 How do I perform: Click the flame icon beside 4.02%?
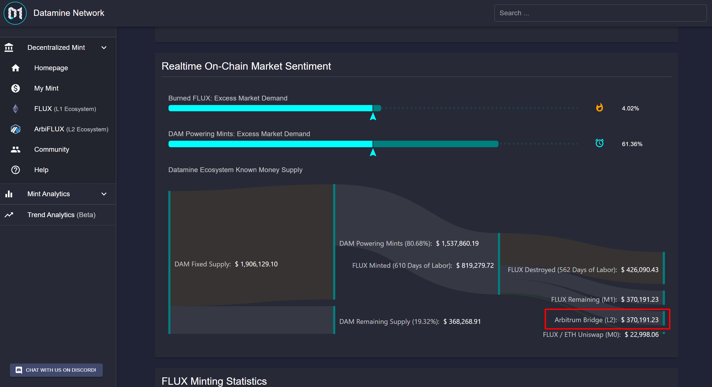coord(599,108)
